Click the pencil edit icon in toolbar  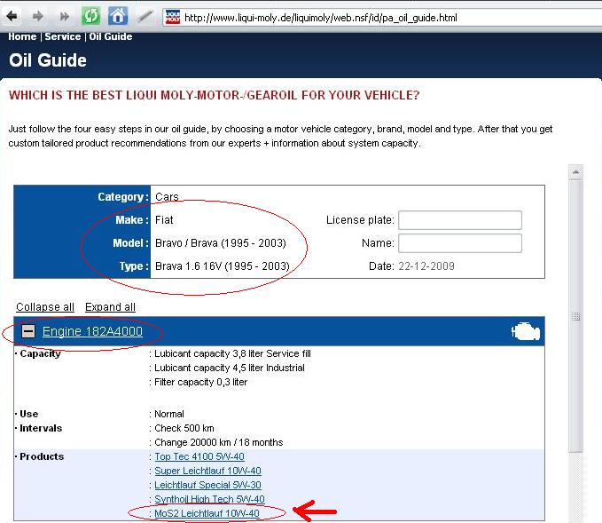point(145,16)
